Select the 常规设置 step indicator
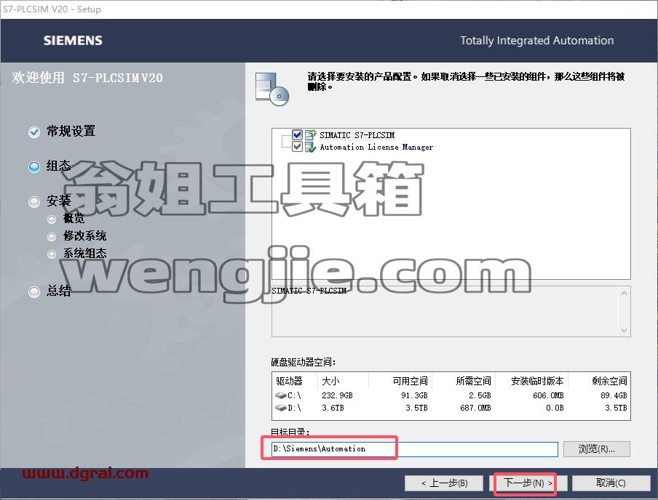 [34, 132]
